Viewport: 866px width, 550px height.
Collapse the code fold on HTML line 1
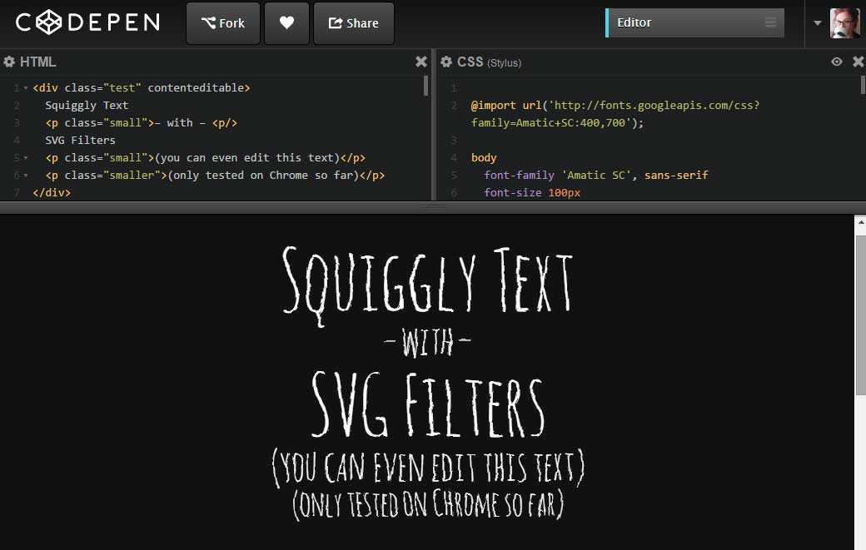click(x=25, y=87)
